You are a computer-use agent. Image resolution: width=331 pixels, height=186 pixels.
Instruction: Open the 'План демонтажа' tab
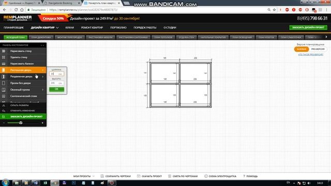pos(41,37)
